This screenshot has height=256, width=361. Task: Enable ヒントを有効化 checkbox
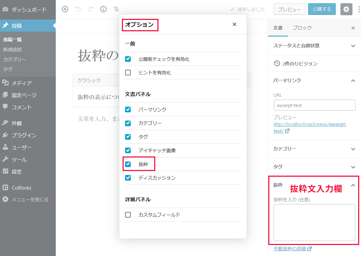(x=128, y=73)
